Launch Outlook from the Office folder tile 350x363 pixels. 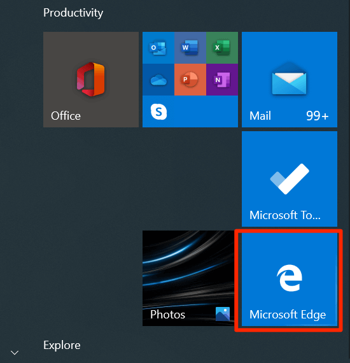tap(158, 48)
